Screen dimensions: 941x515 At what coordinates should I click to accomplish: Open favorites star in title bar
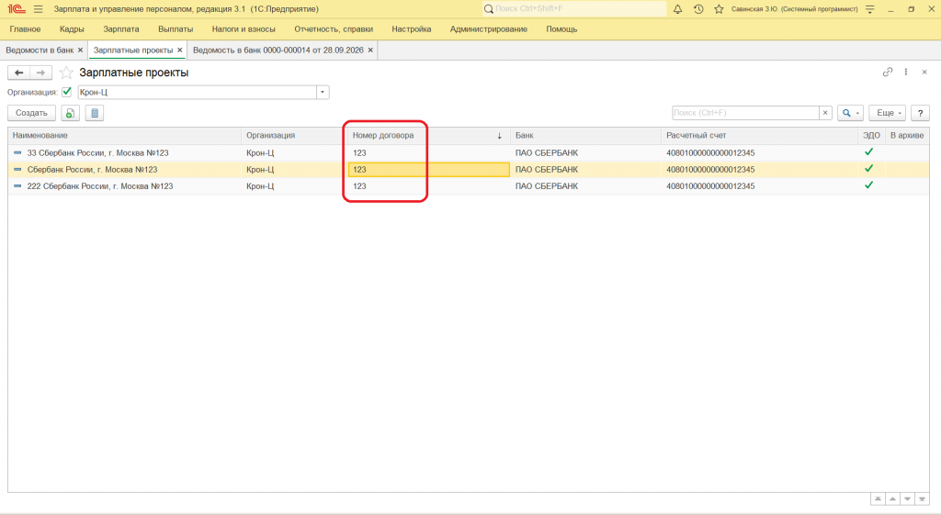click(x=719, y=9)
